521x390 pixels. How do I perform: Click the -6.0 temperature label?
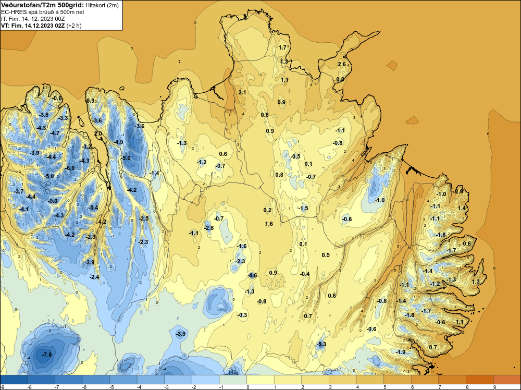[x=69, y=168]
